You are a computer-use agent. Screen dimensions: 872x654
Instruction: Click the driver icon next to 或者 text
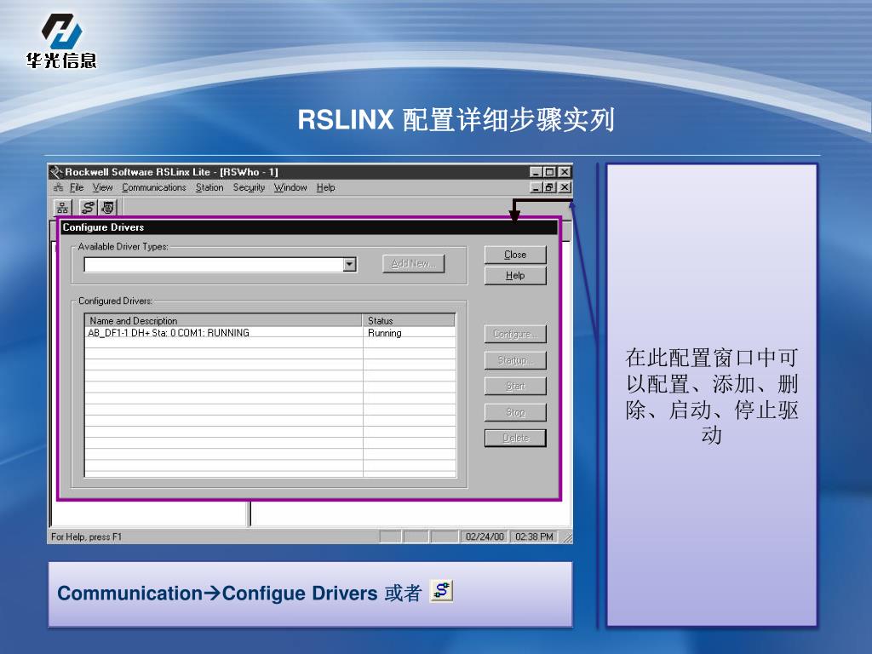click(x=442, y=591)
